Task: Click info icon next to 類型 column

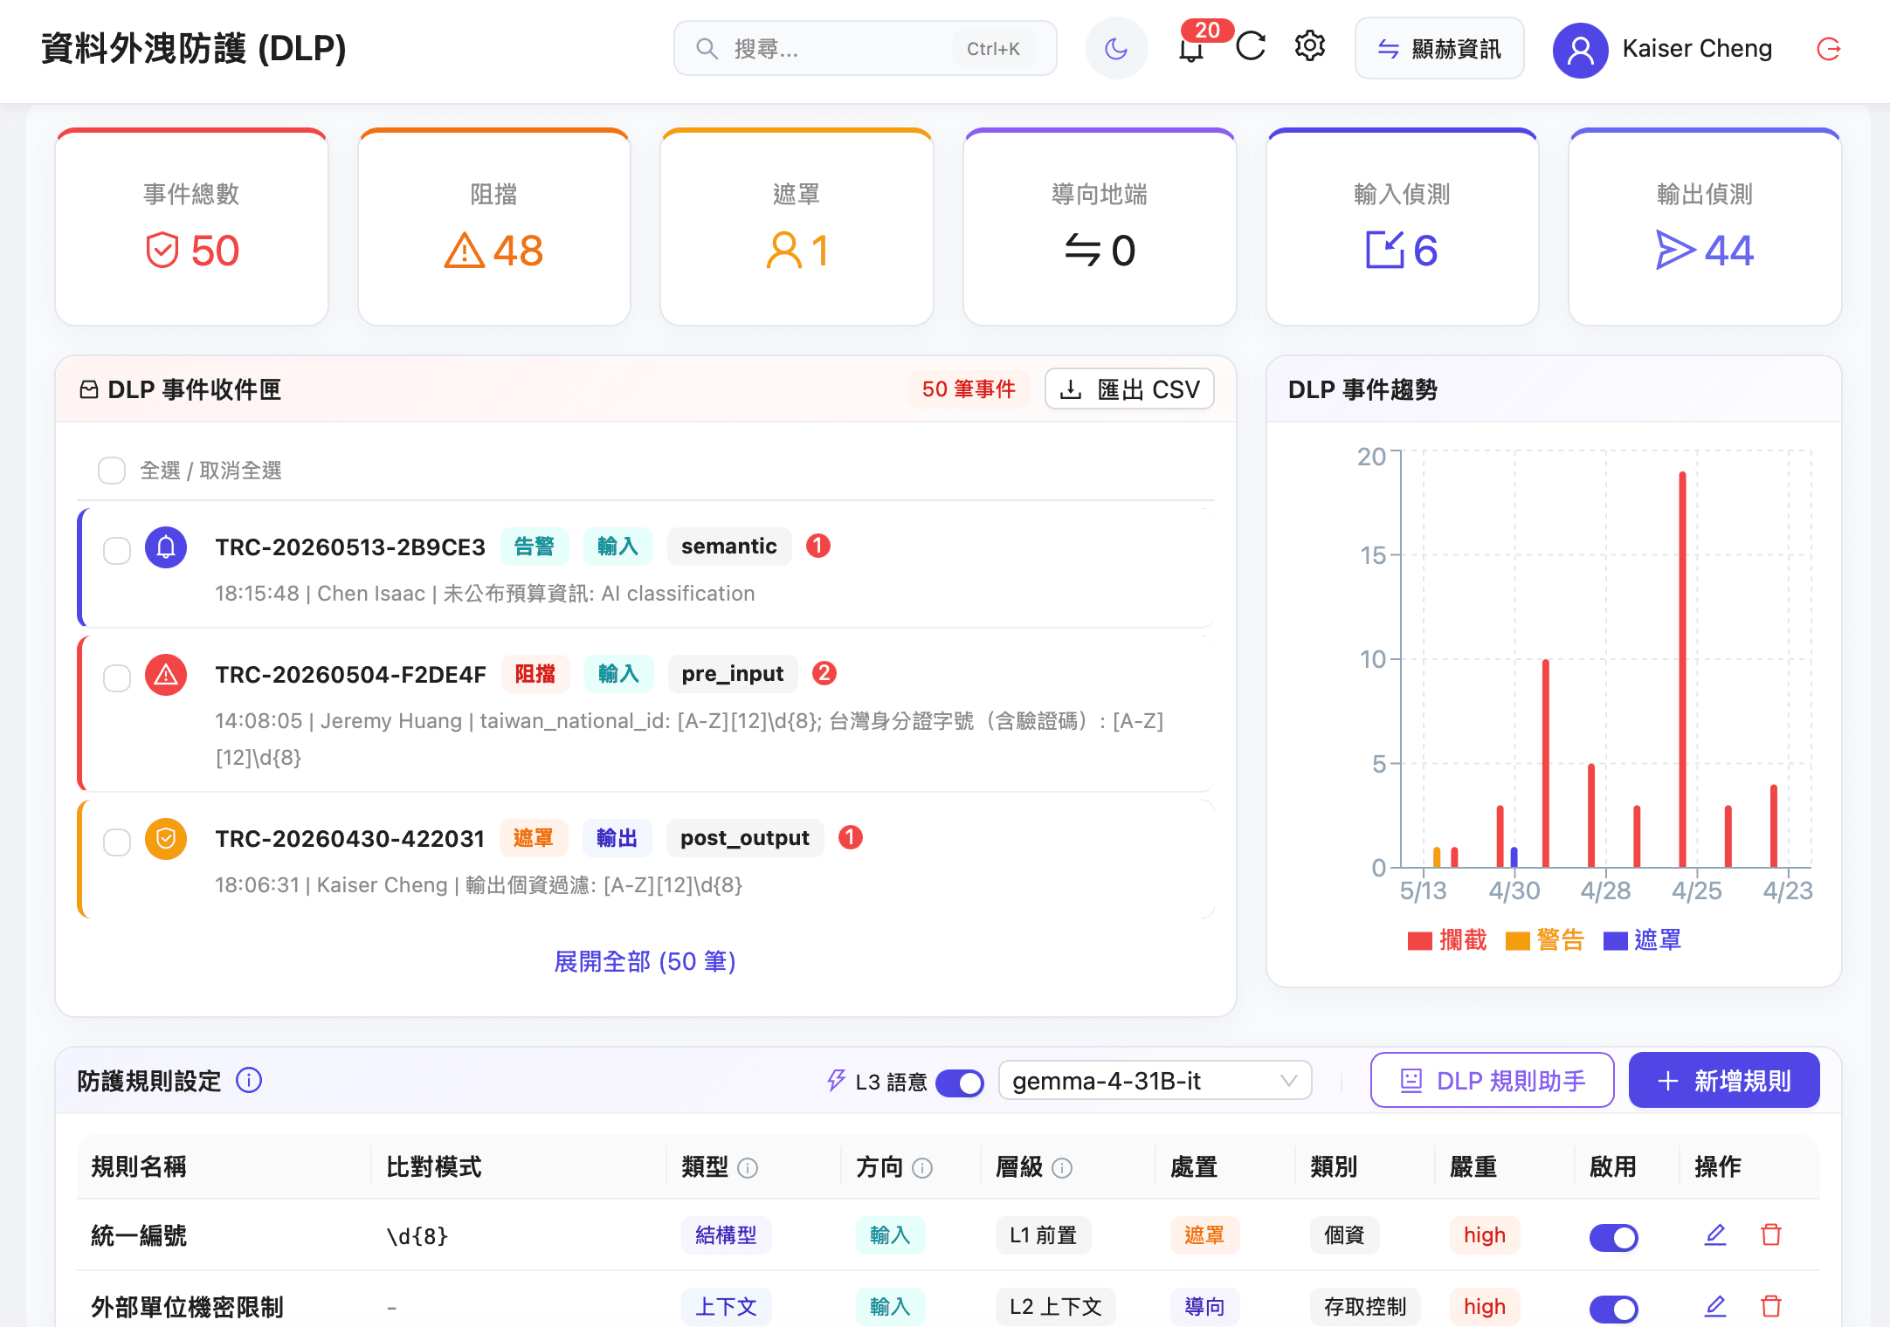Action: pos(748,1168)
